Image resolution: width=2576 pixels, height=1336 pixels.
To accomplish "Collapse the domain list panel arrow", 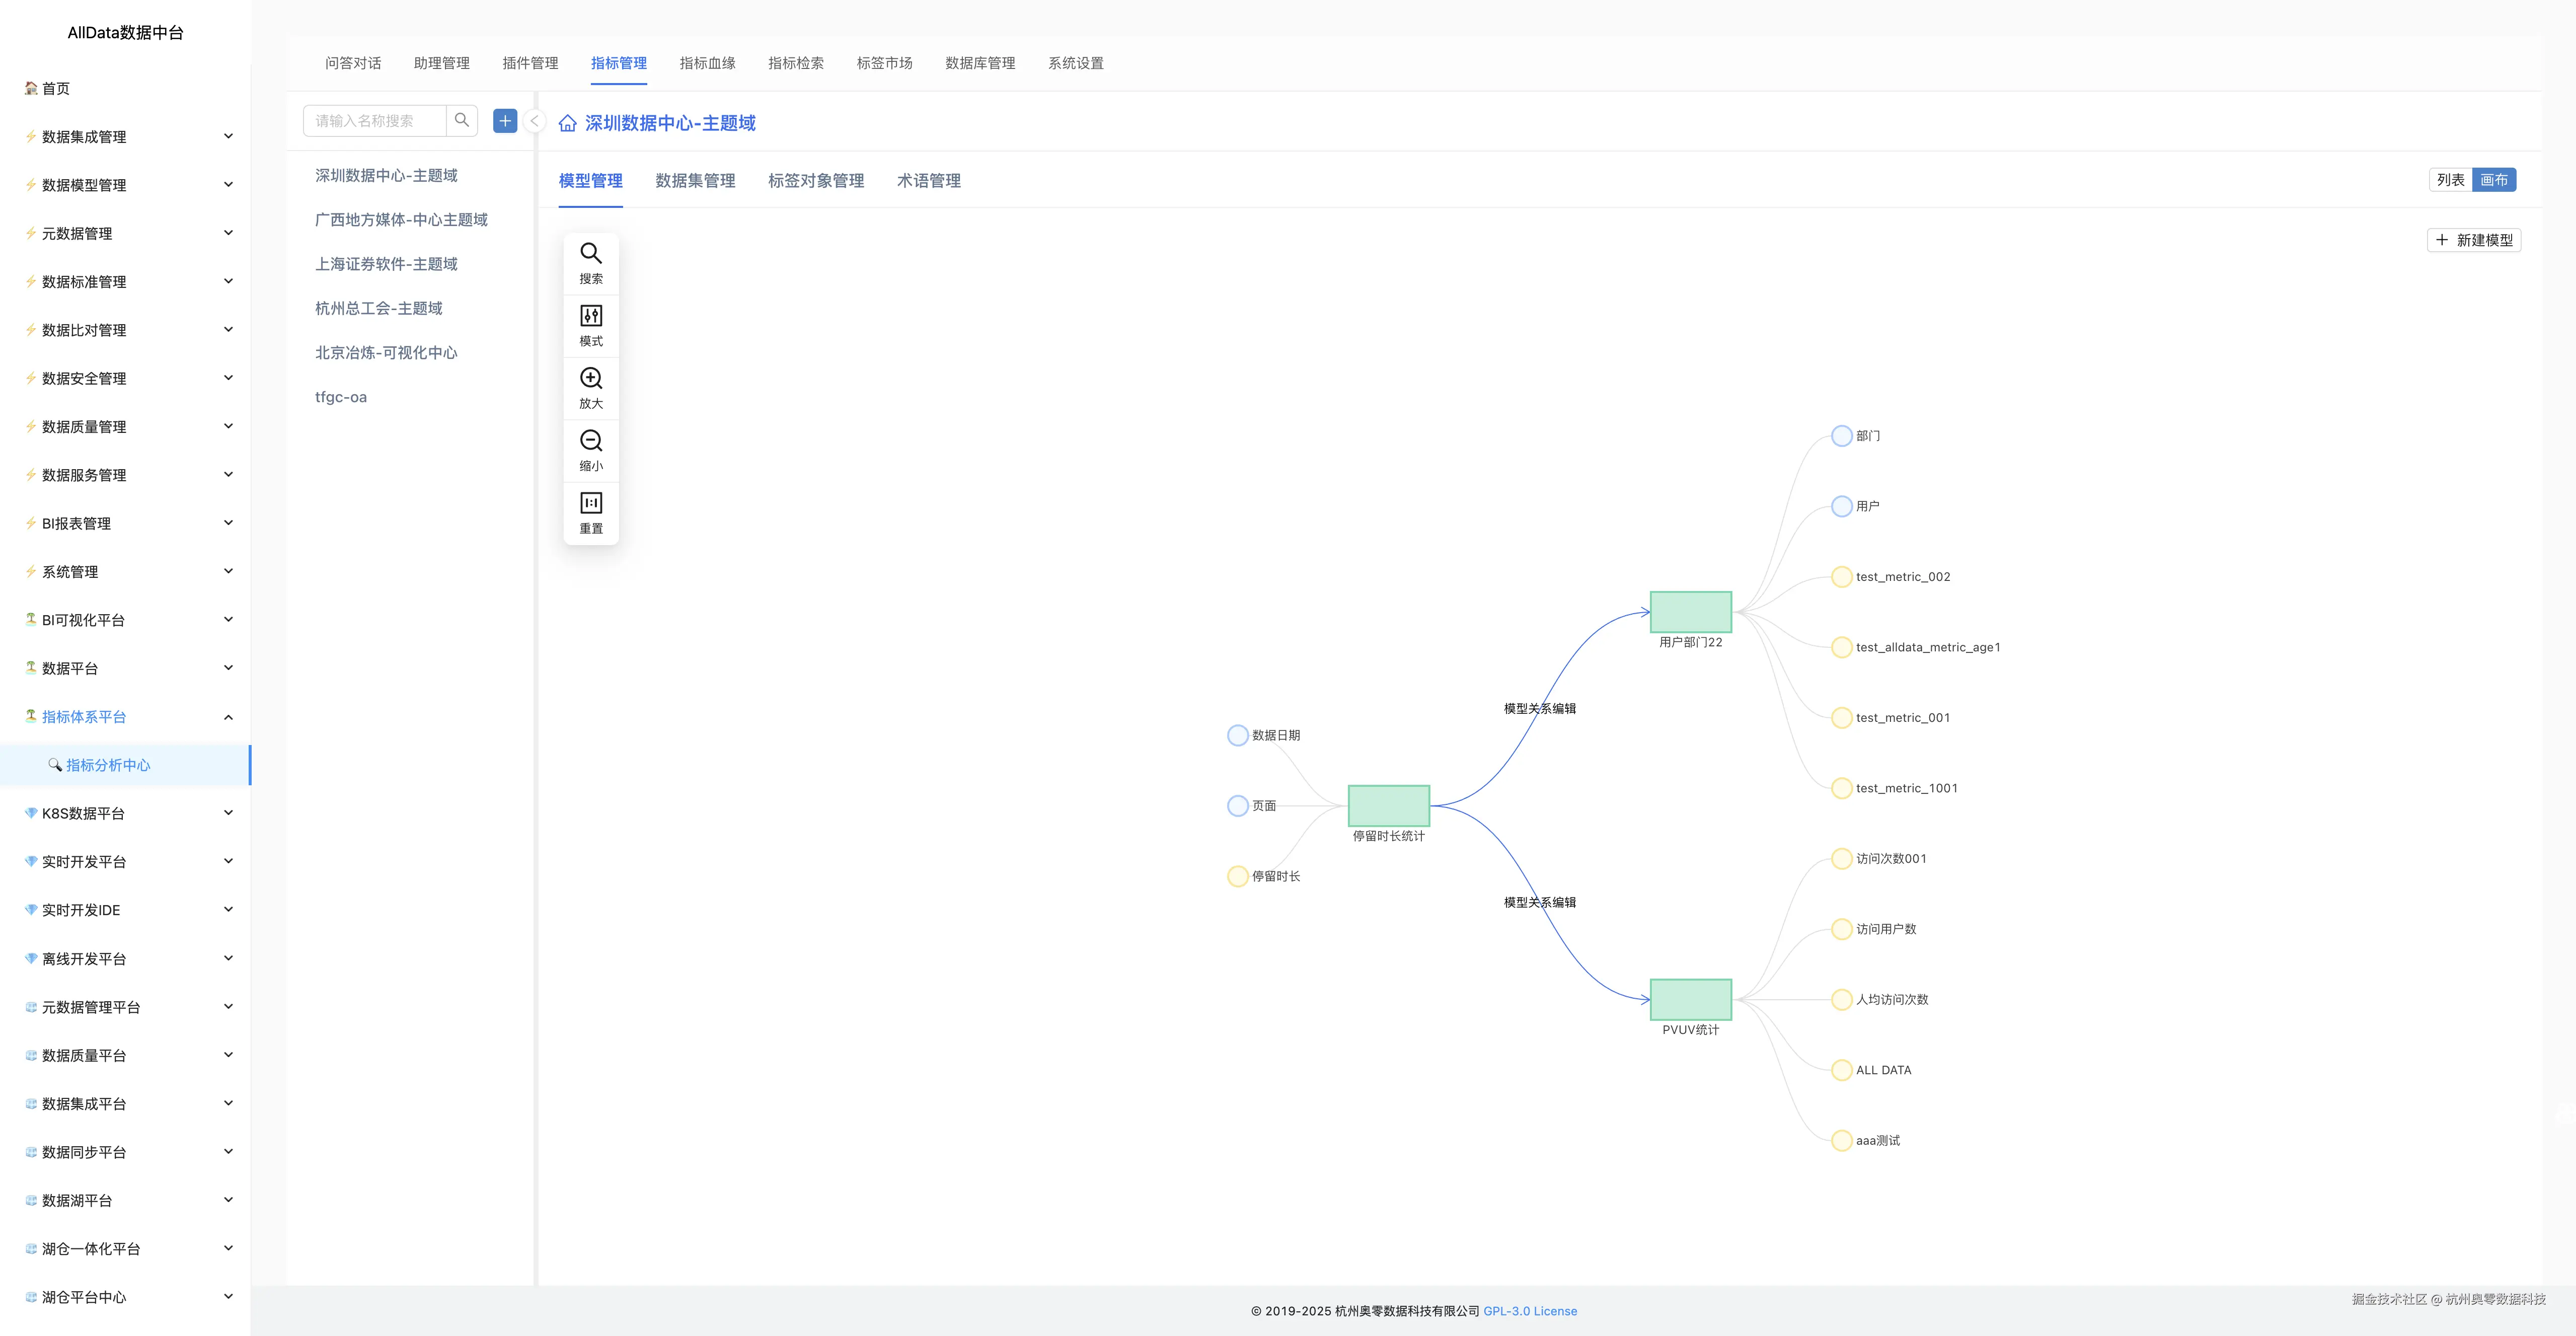I will pyautogui.click(x=535, y=121).
